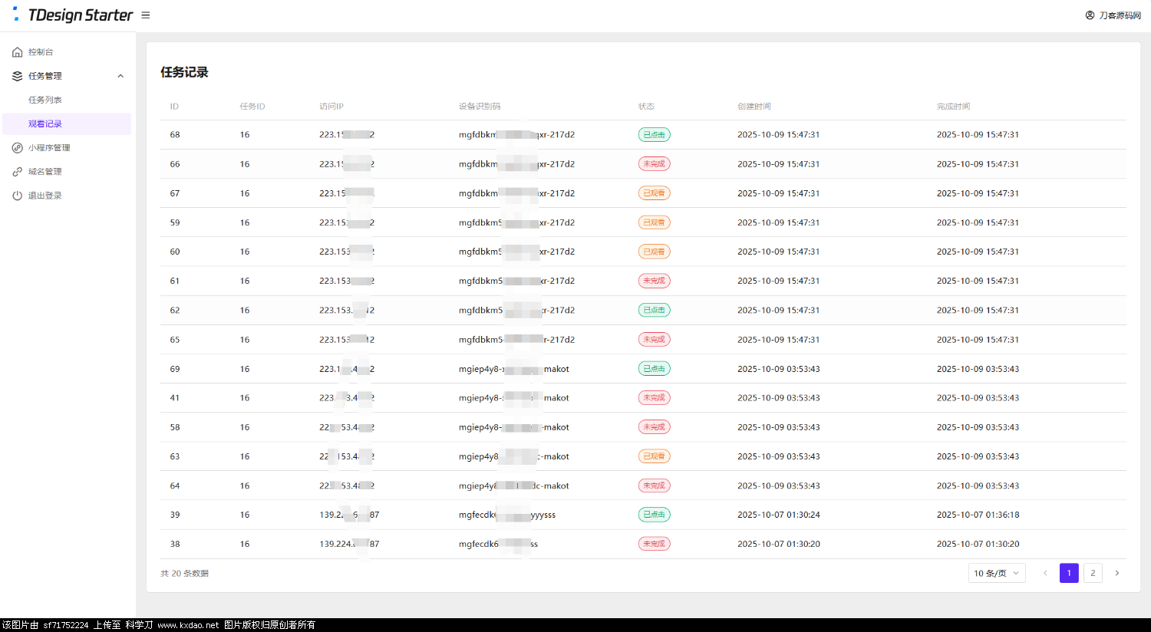
Task: Select 观看记录 menu item
Action: (45, 123)
